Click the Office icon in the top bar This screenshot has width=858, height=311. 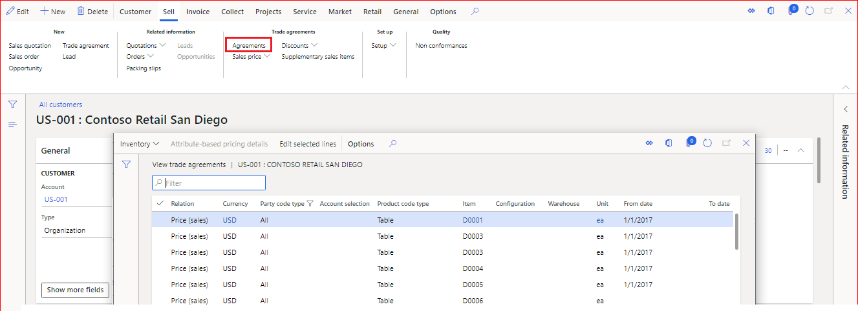771,12
